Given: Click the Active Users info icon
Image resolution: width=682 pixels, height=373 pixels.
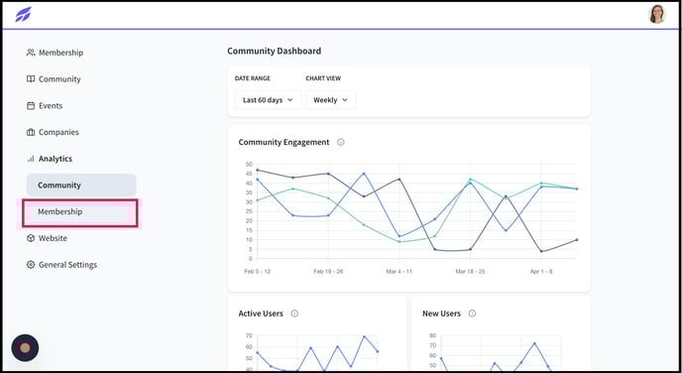Looking at the screenshot, I should (294, 313).
